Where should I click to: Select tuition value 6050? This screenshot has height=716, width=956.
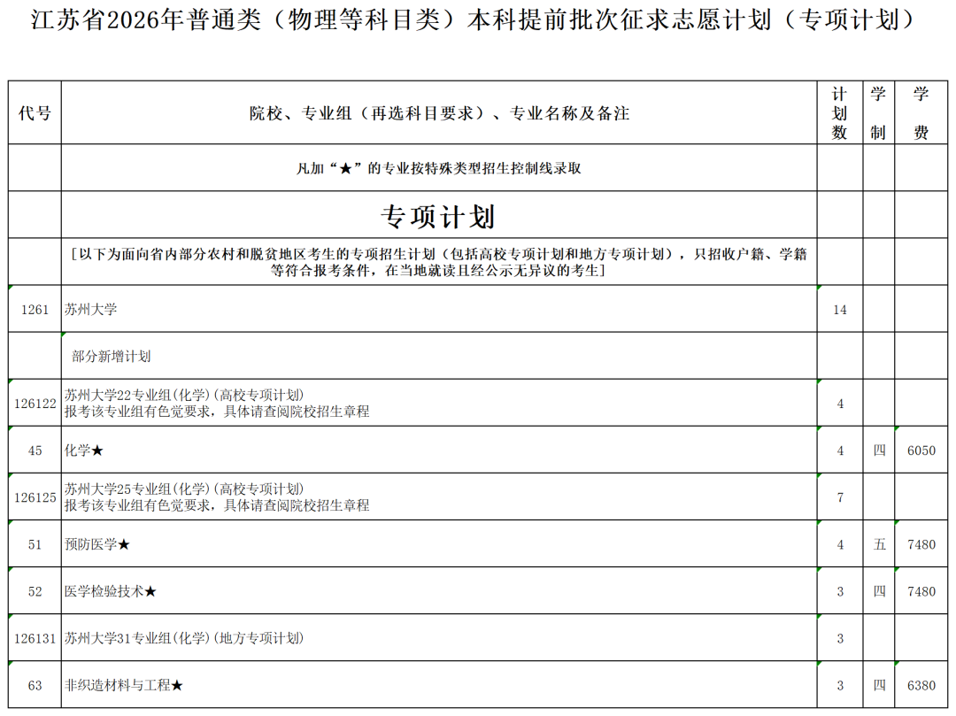tap(921, 450)
